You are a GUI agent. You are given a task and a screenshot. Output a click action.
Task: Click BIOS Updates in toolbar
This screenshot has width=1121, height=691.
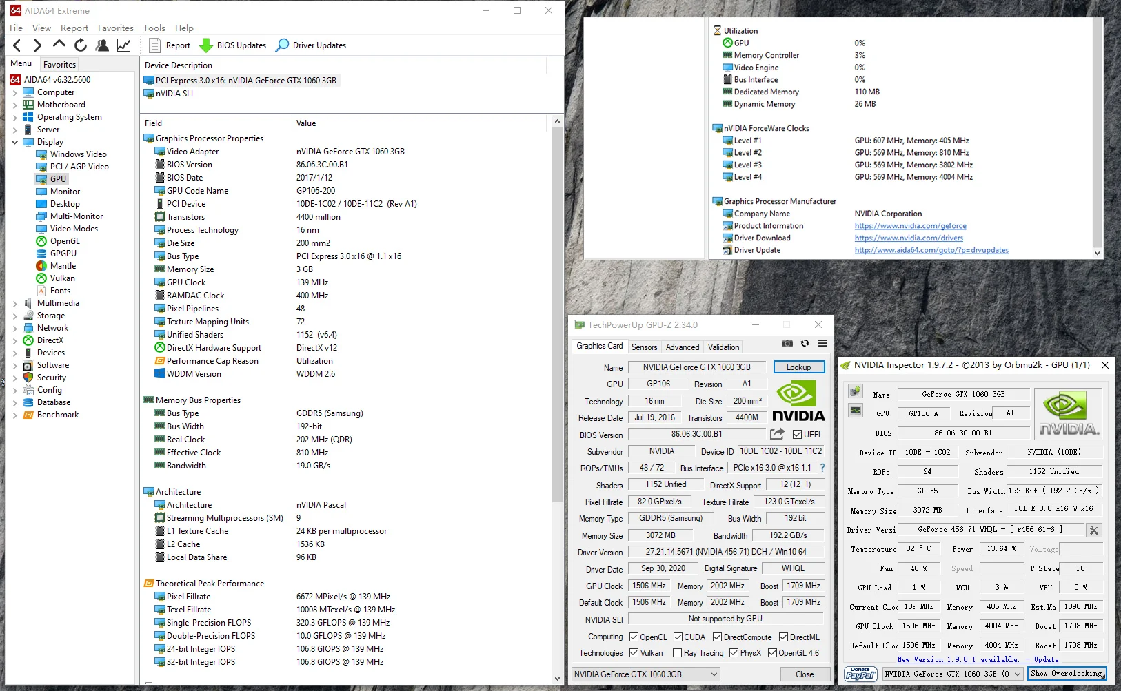tap(233, 45)
